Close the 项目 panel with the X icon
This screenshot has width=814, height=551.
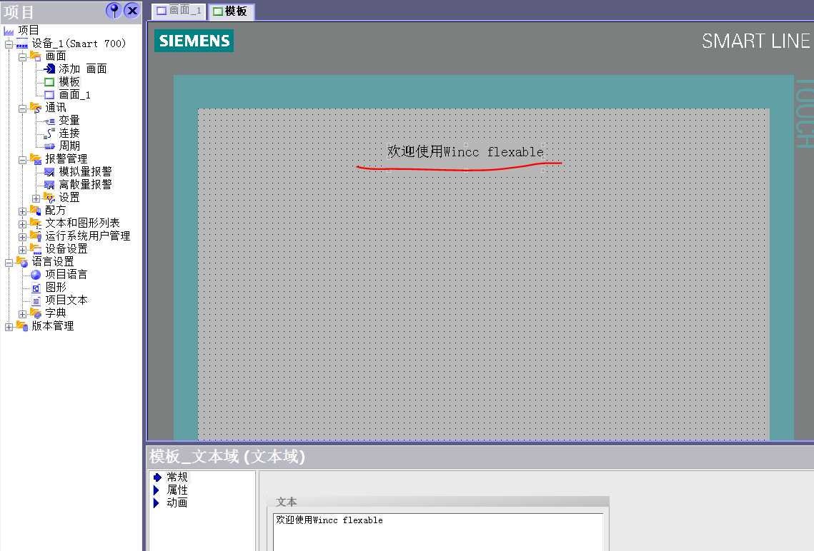pos(132,11)
